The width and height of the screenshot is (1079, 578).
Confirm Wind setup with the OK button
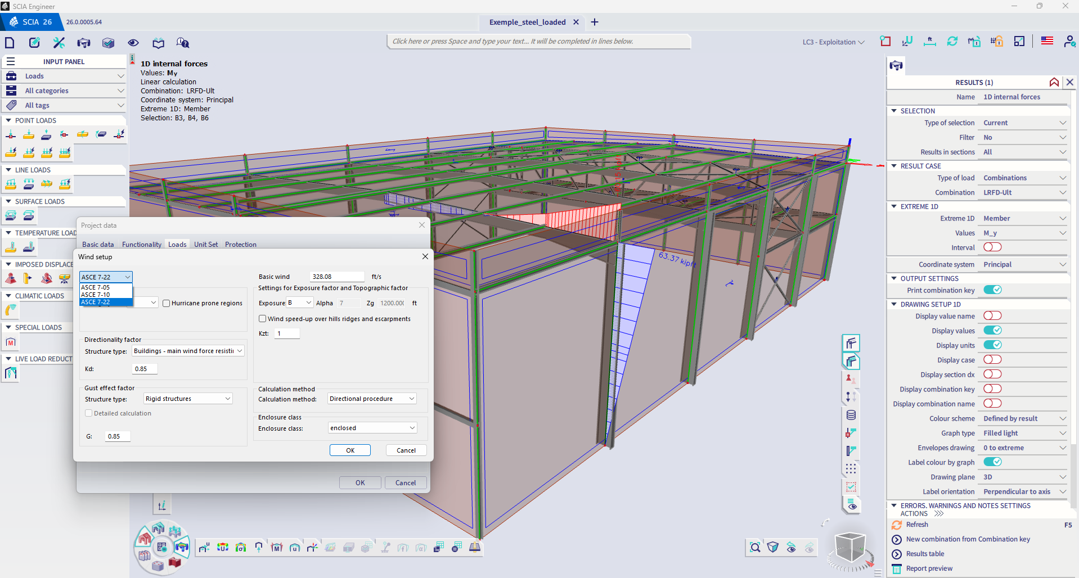[x=350, y=450]
